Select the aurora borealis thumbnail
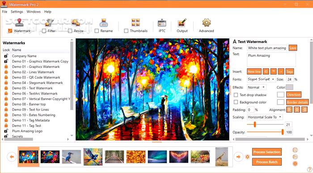Viewport: 313px width, 173px height. tap(157, 156)
